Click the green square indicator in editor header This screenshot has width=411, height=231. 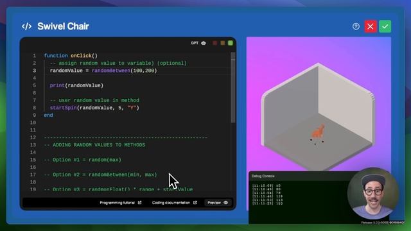pyautogui.click(x=231, y=43)
